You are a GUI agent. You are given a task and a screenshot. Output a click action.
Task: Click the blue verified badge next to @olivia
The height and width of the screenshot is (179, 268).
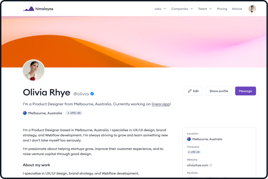pyautogui.click(x=92, y=94)
